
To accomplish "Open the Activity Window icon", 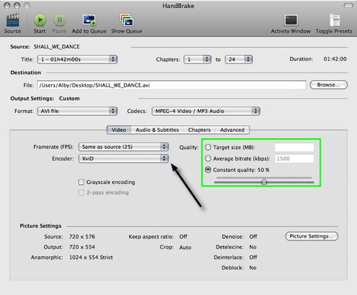I will 291,20.
